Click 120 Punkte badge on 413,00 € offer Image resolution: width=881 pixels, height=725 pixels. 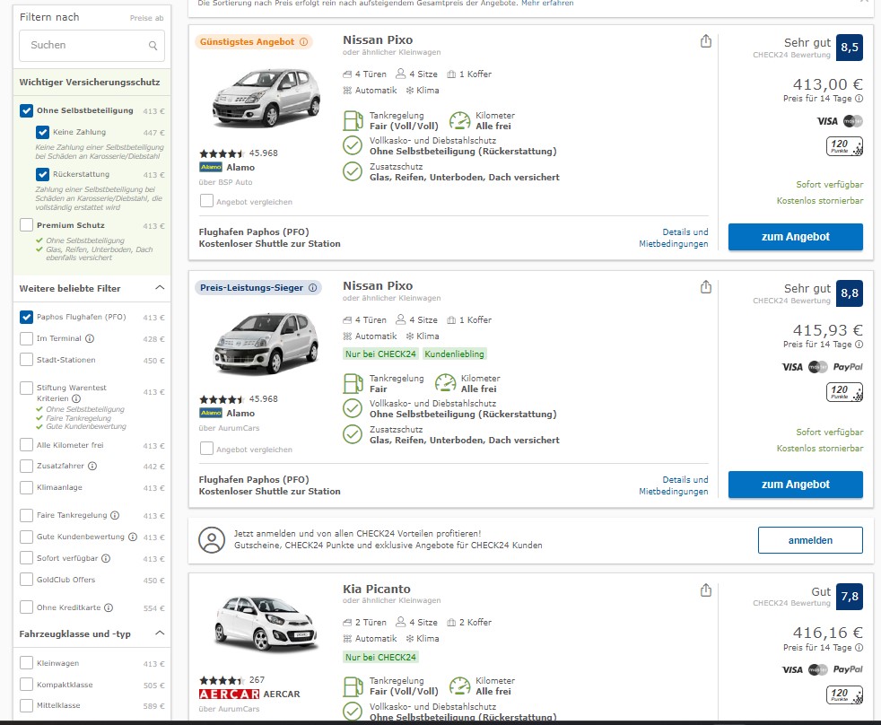pyautogui.click(x=844, y=146)
